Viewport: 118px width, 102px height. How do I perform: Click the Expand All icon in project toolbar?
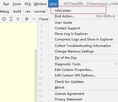tap(11, 19)
